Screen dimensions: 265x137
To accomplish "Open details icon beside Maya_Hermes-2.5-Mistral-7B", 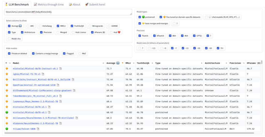I will 61,101.
